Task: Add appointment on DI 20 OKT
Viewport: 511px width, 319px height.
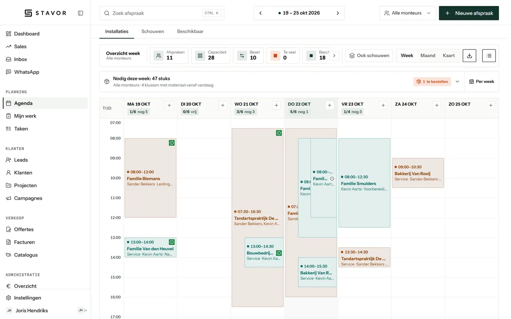Action: [x=223, y=105]
